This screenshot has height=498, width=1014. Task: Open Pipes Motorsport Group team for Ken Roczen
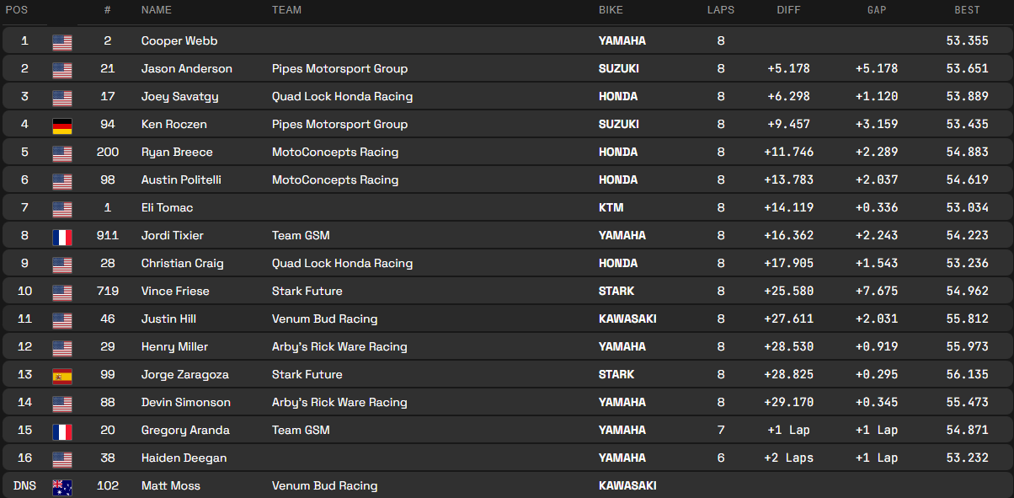click(339, 124)
